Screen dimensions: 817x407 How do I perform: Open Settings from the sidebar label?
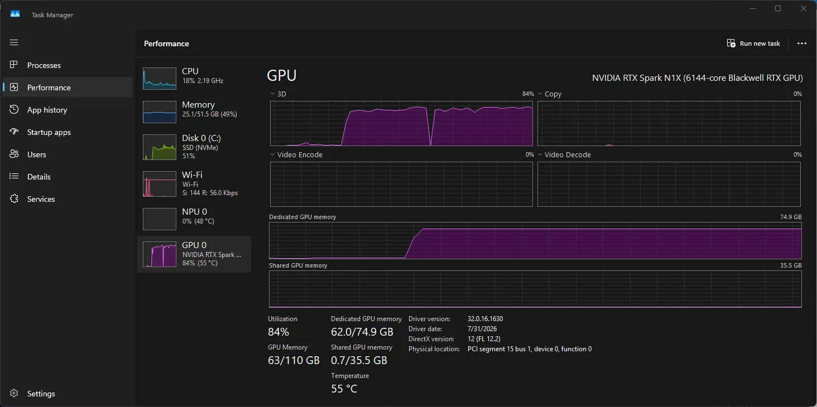click(x=41, y=394)
